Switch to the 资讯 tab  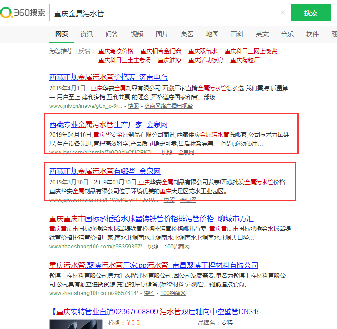[87, 34]
